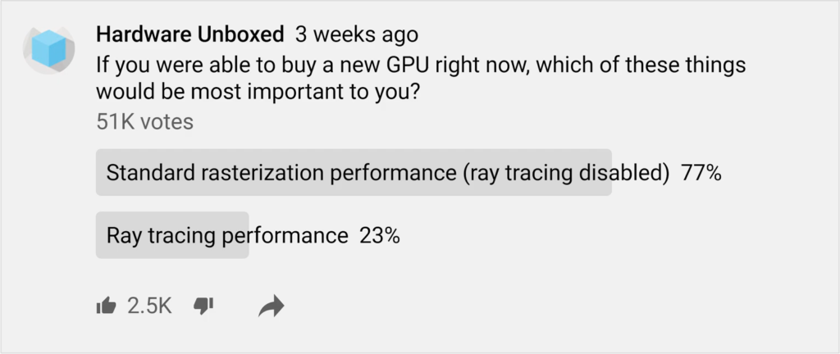Click the 77% result percentage
The height and width of the screenshot is (354, 840).
[701, 173]
